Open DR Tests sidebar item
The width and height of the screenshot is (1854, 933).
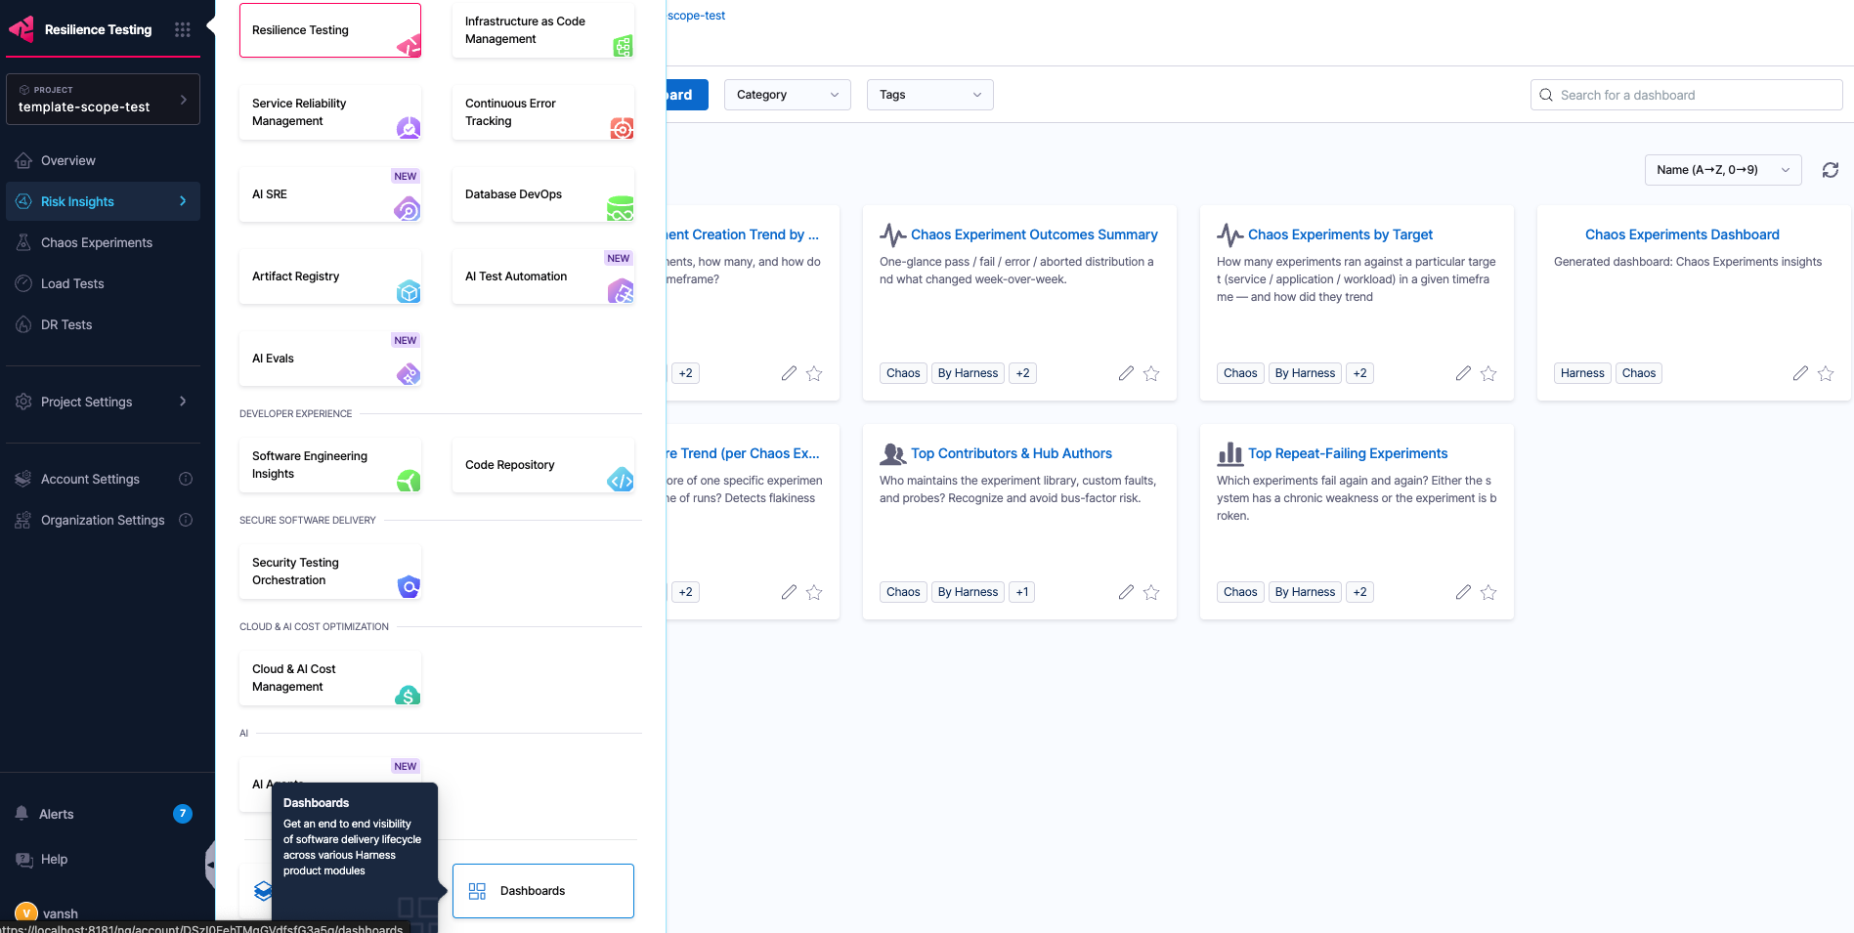(x=103, y=324)
